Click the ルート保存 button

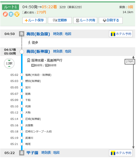(x=34, y=20)
